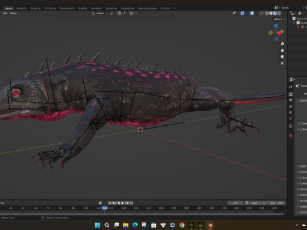The width and height of the screenshot is (307, 230).
Task: Jump to previous keyframe
Action: pos(114,203)
